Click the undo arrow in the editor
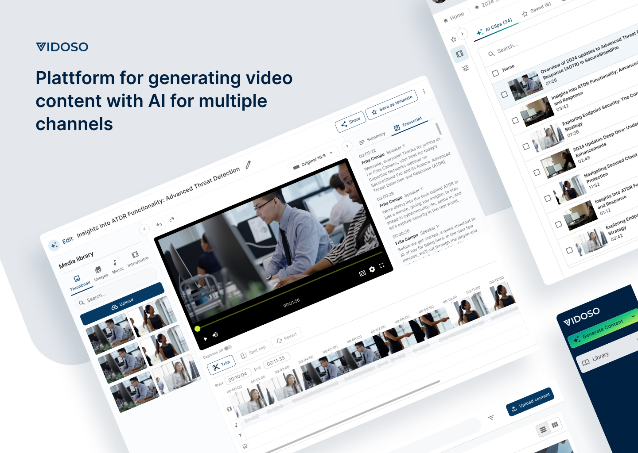 159,225
